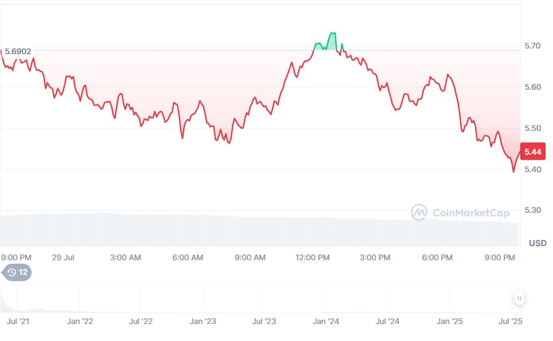Click the 29 Jul date axis label
This screenshot has height=341, width=553.
[x=63, y=258]
